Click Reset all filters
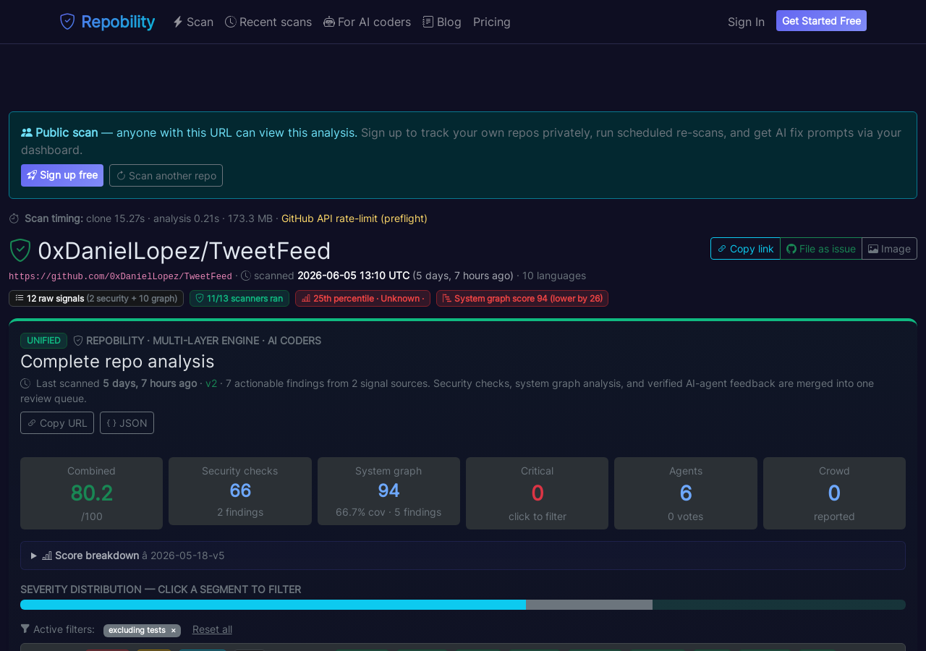The width and height of the screenshot is (926, 651). [212, 629]
